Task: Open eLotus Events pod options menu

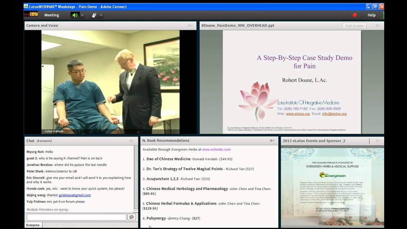Action: [x=378, y=141]
